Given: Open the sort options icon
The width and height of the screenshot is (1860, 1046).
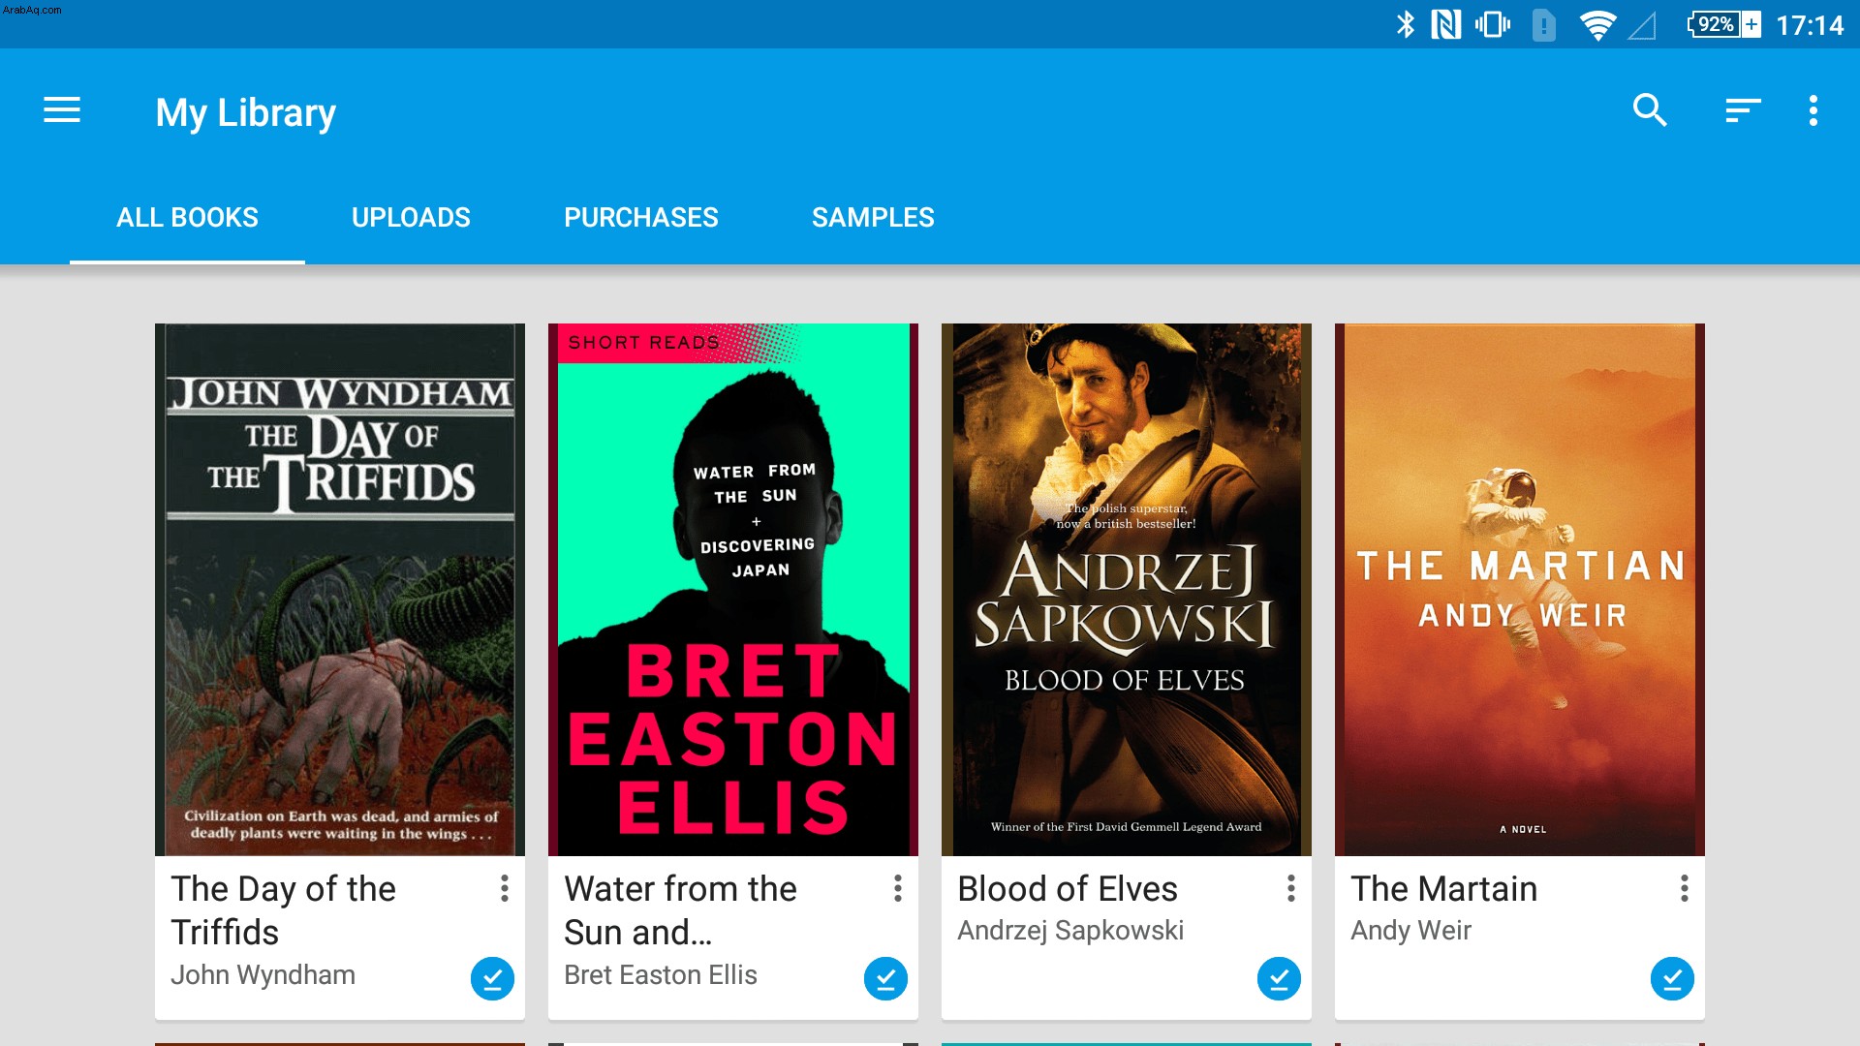Looking at the screenshot, I should [1743, 110].
